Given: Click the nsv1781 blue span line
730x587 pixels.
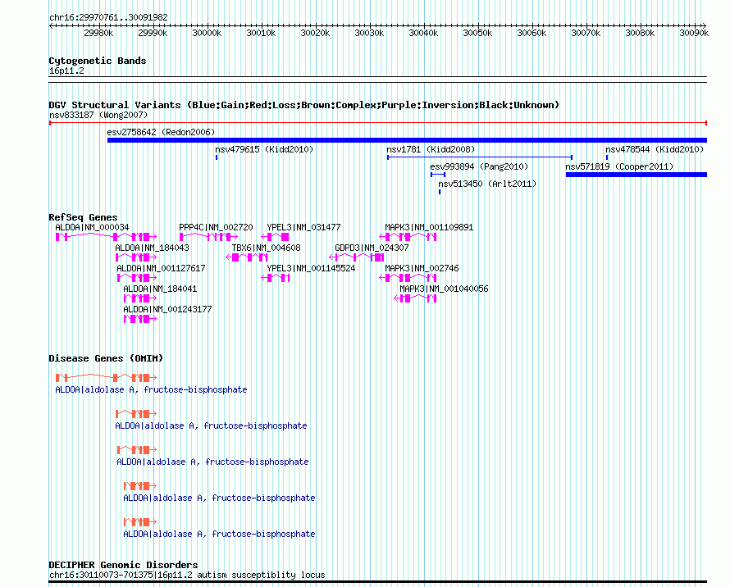Looking at the screenshot, I should (480, 157).
